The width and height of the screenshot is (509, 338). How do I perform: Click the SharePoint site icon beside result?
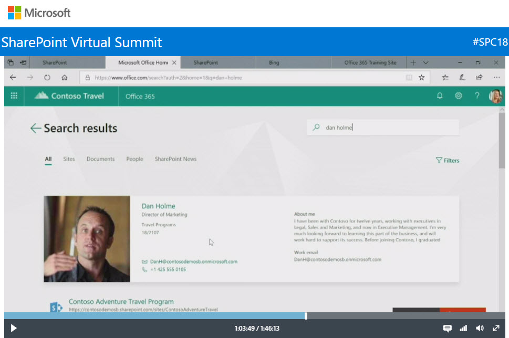tap(56, 306)
